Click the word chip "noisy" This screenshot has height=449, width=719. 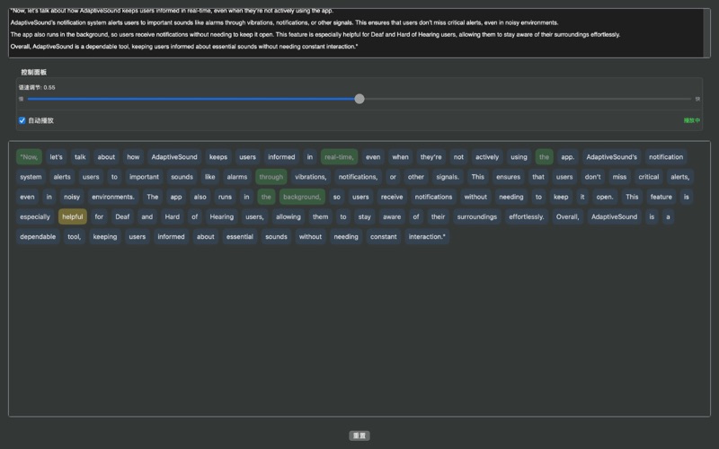72,197
